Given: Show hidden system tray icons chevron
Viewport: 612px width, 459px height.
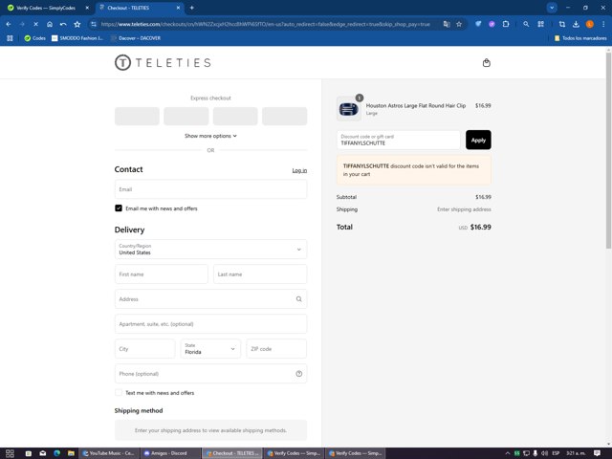Looking at the screenshot, I should pos(508,453).
